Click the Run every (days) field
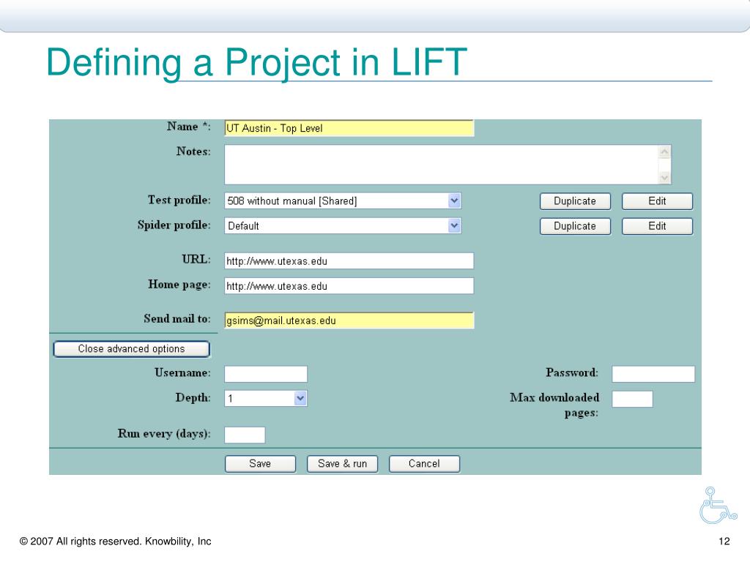This screenshot has height=562, width=750. pyautogui.click(x=245, y=435)
